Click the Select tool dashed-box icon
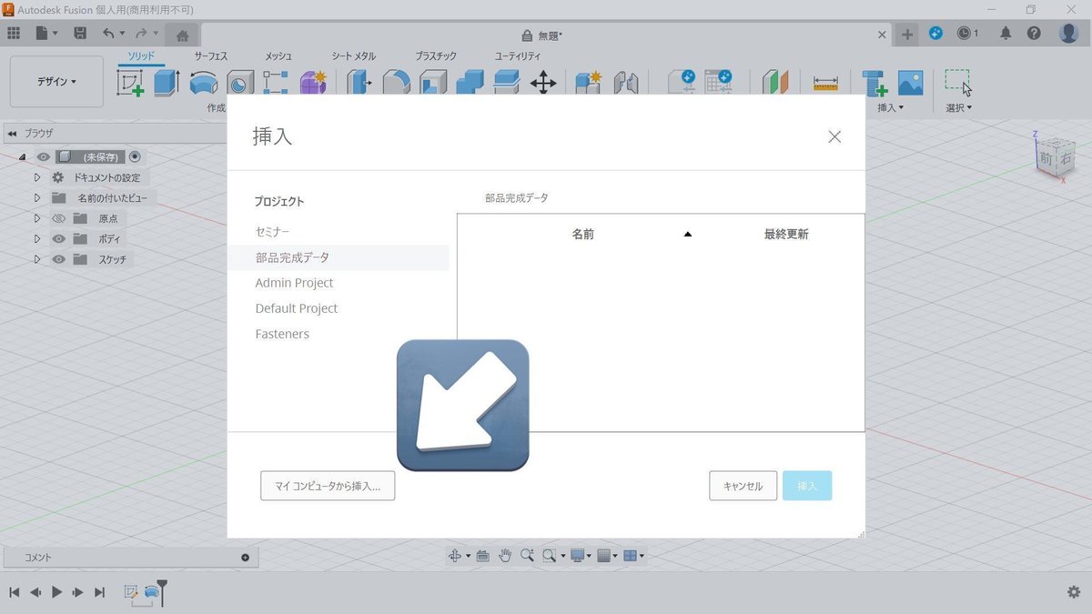 click(958, 82)
